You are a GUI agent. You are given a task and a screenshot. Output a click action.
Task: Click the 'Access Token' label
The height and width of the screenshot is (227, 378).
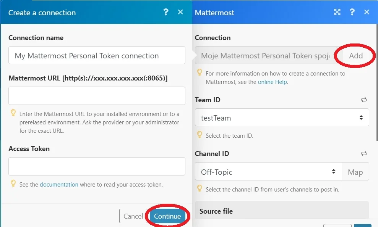coord(29,149)
